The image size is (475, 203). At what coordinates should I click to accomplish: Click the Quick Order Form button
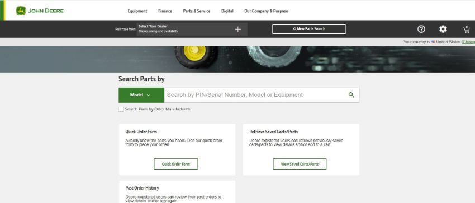(x=175, y=164)
